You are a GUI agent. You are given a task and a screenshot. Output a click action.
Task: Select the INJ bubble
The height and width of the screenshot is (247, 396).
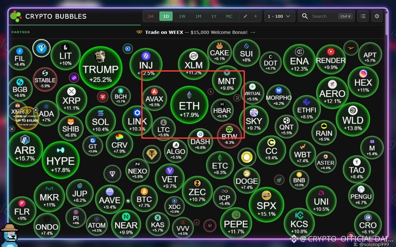[146, 64]
